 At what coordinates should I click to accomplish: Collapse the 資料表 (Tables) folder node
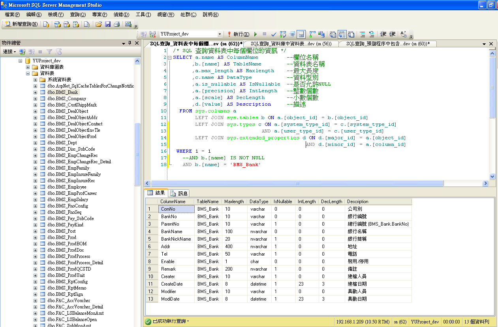[28, 73]
